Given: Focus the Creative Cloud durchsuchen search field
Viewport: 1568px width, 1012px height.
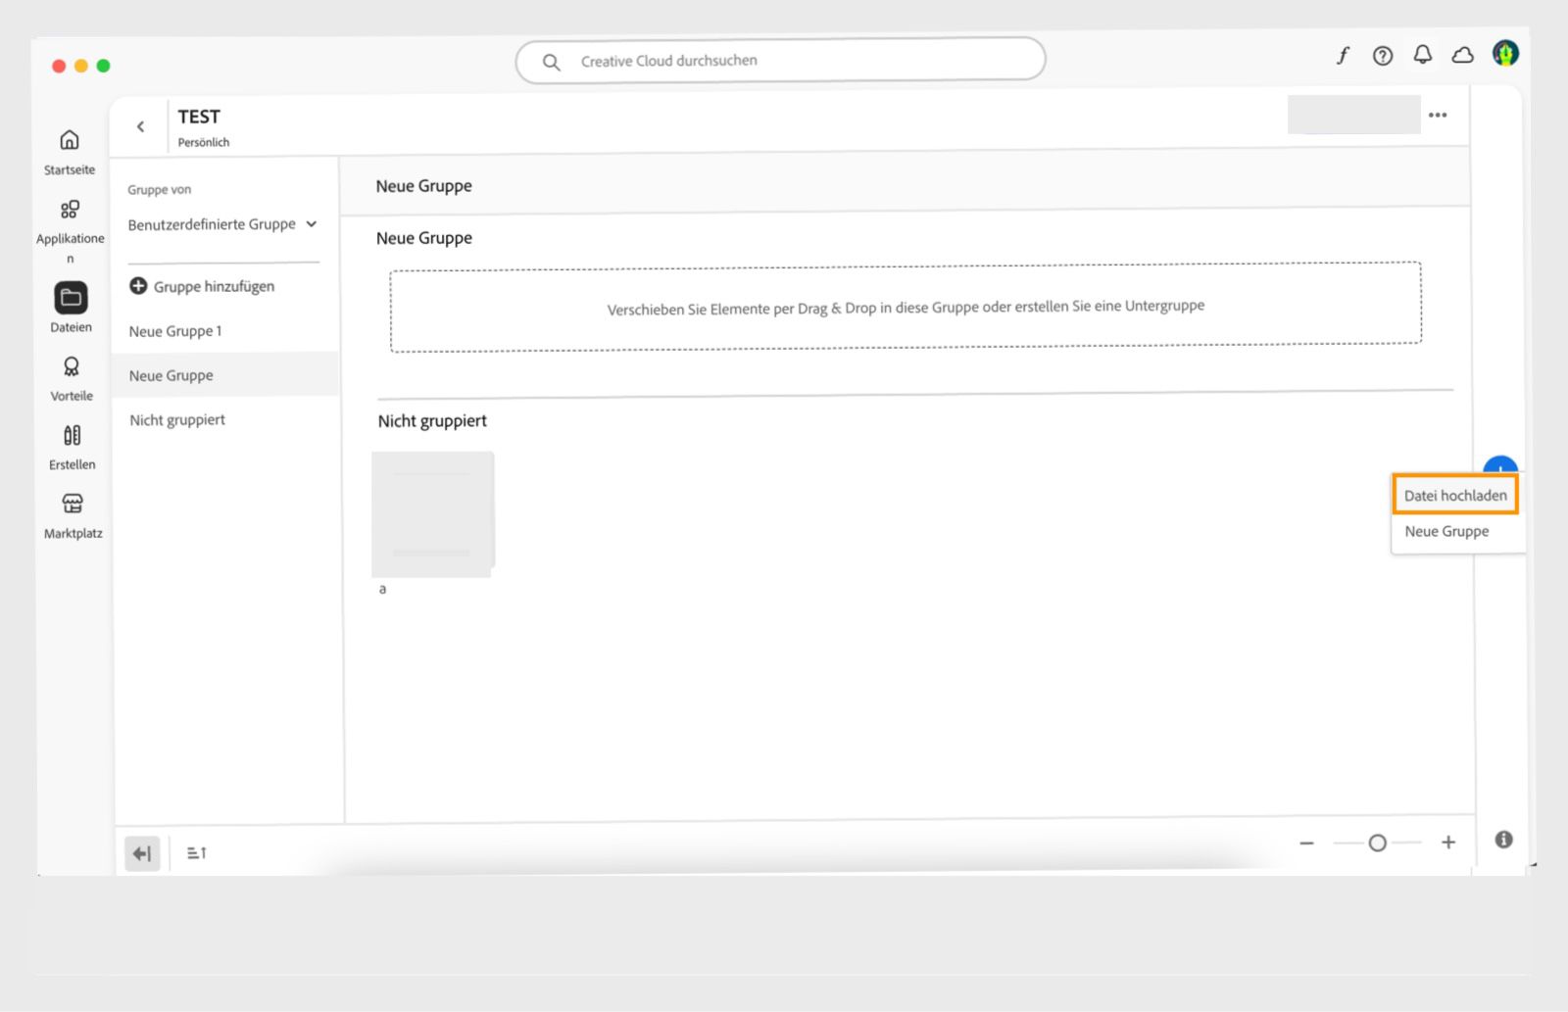Looking at the screenshot, I should 780,61.
